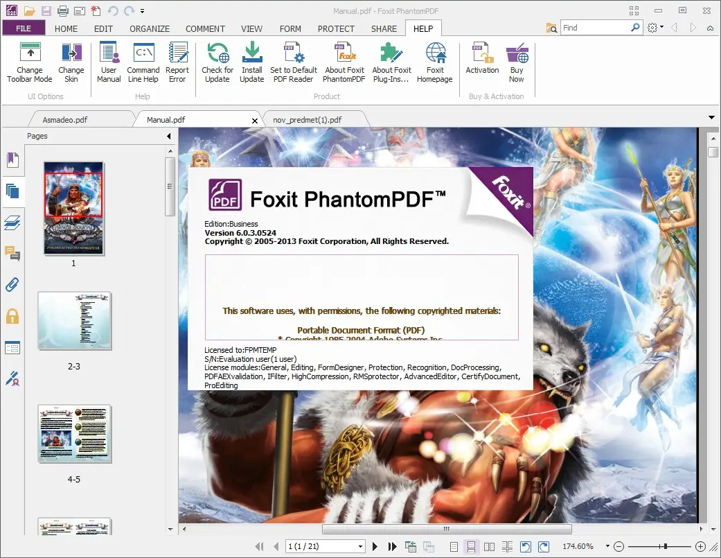Switch to the EDIT ribbon tab

[103, 28]
